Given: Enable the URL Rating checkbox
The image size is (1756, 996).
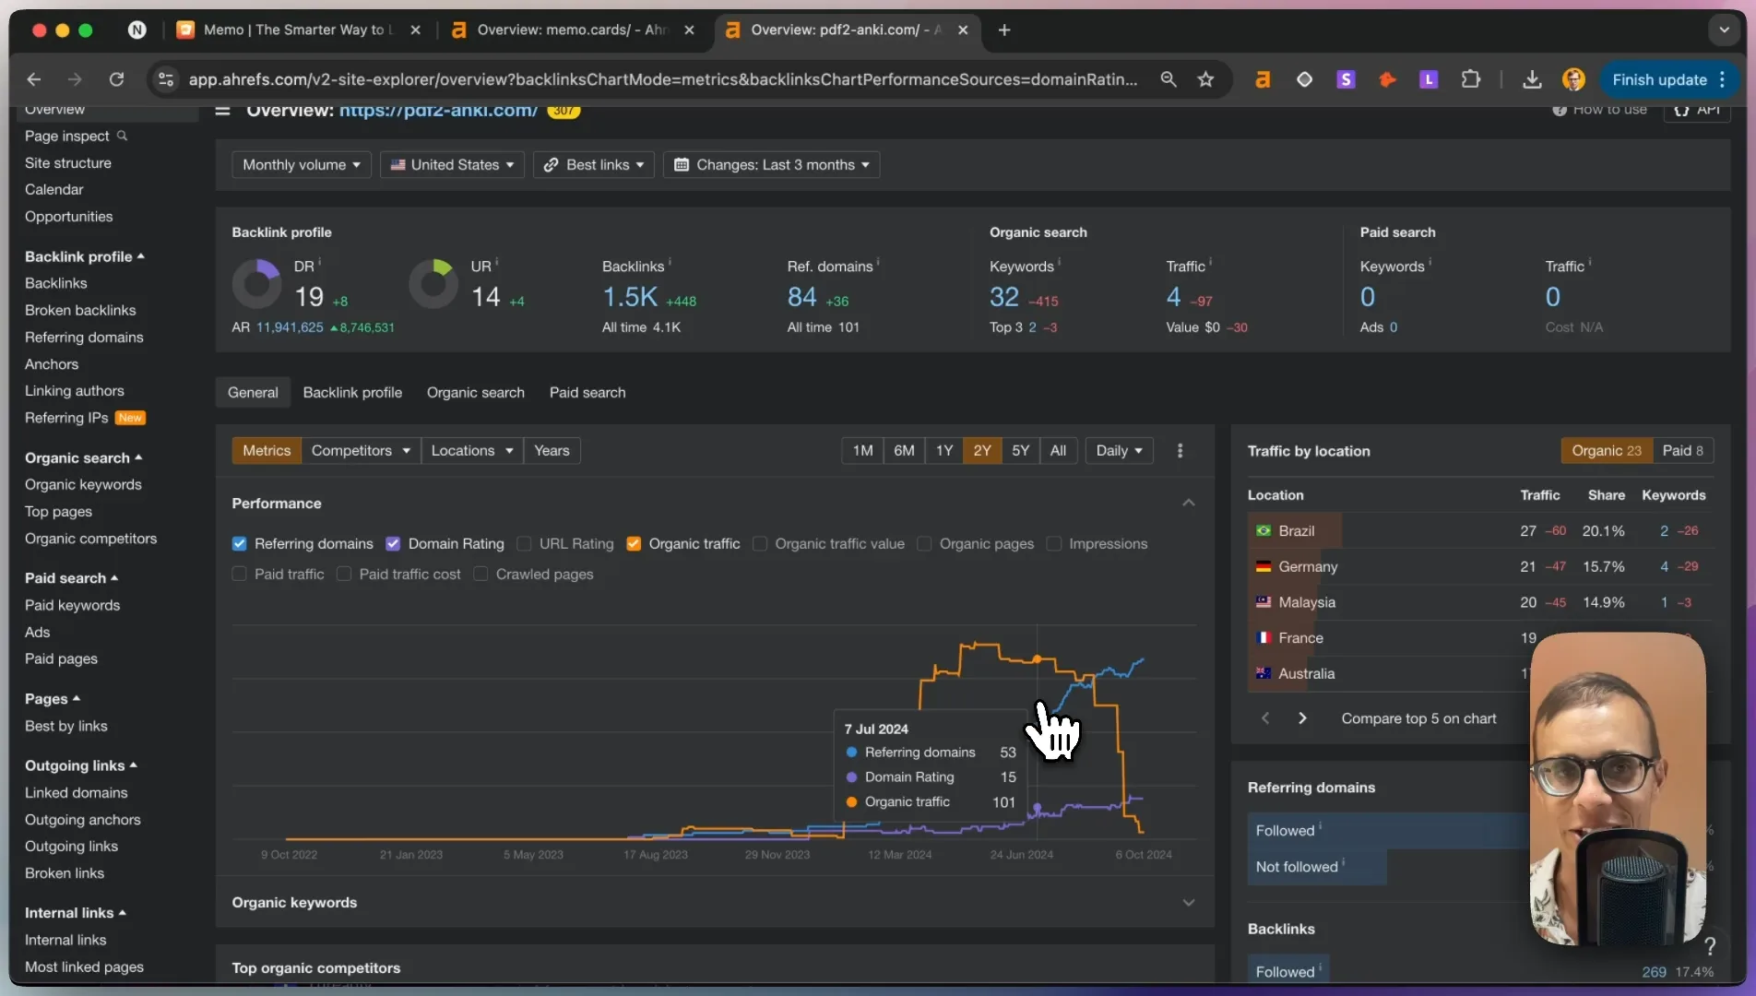Looking at the screenshot, I should [524, 543].
